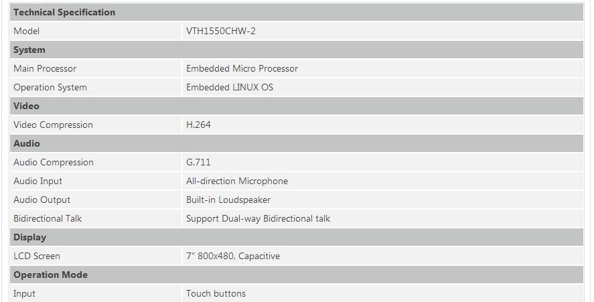594x302 pixels.
Task: Click the Video section header
Action: [x=27, y=106]
